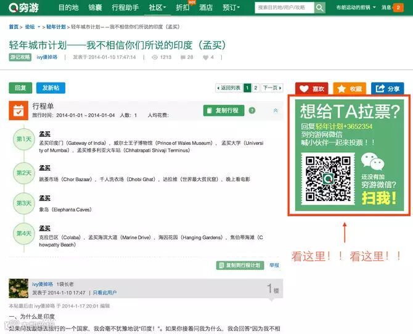Click the 只看此用户 link

coord(105,293)
